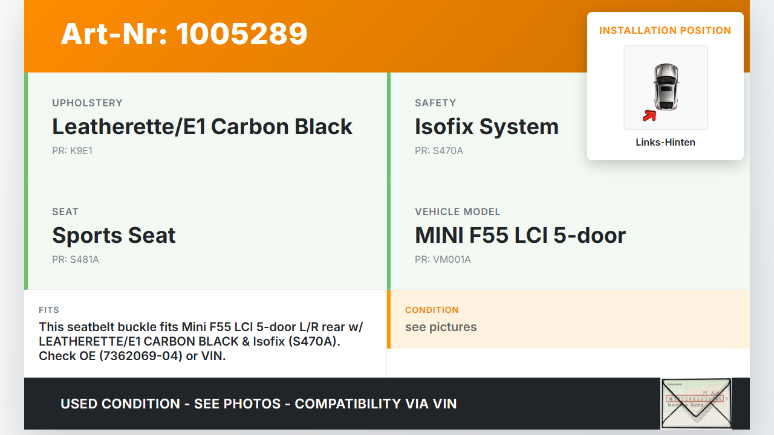This screenshot has height=435, width=774.
Task: Select the MINI F55 LCI 5-door value
Action: pyautogui.click(x=520, y=236)
